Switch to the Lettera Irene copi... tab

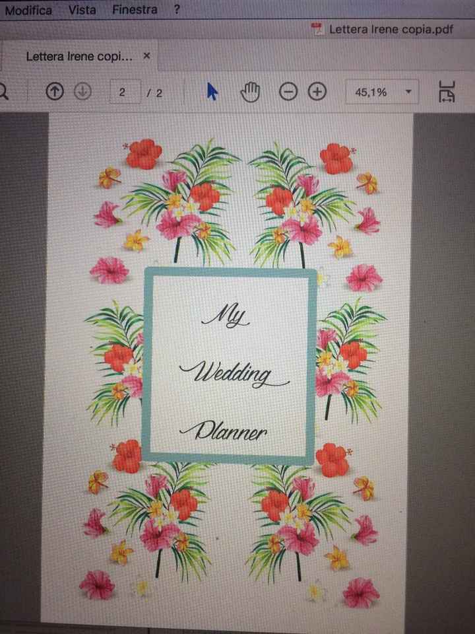[x=79, y=57]
